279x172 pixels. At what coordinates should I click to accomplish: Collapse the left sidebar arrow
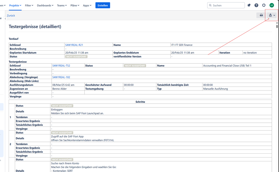point(5,19)
